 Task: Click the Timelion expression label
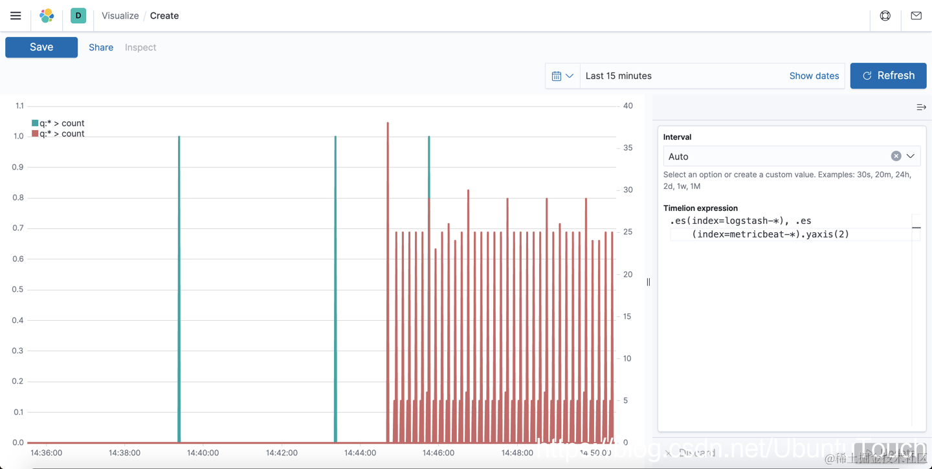click(x=700, y=208)
